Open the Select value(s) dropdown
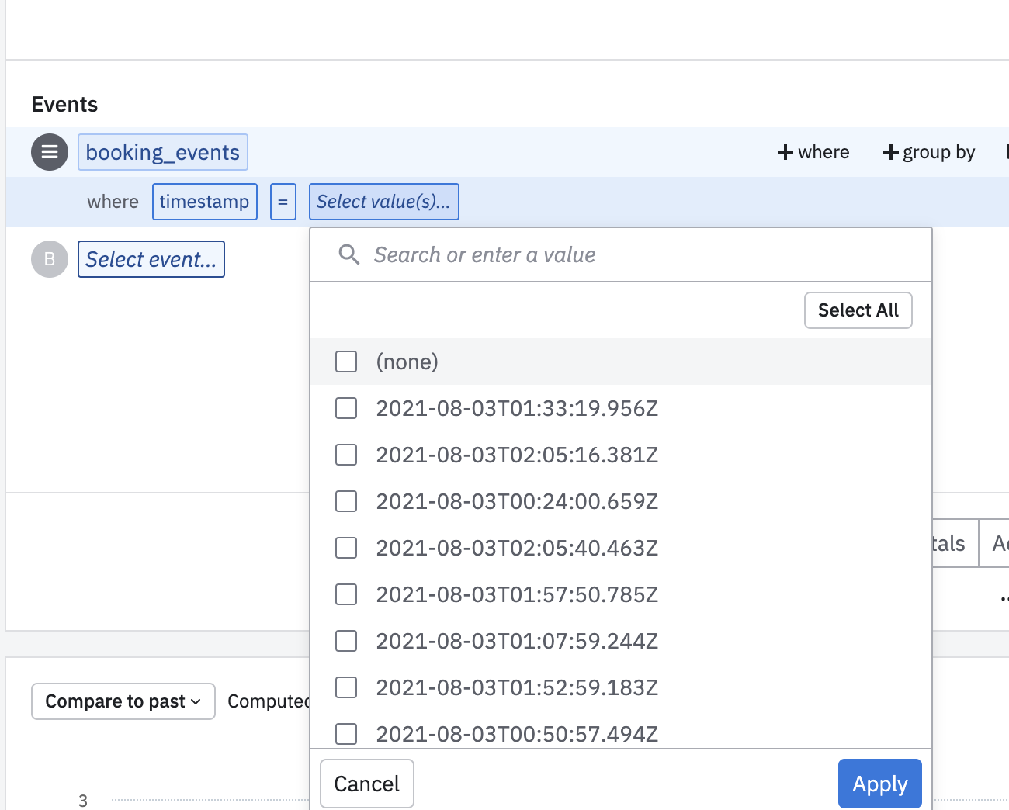The image size is (1009, 810). click(383, 202)
